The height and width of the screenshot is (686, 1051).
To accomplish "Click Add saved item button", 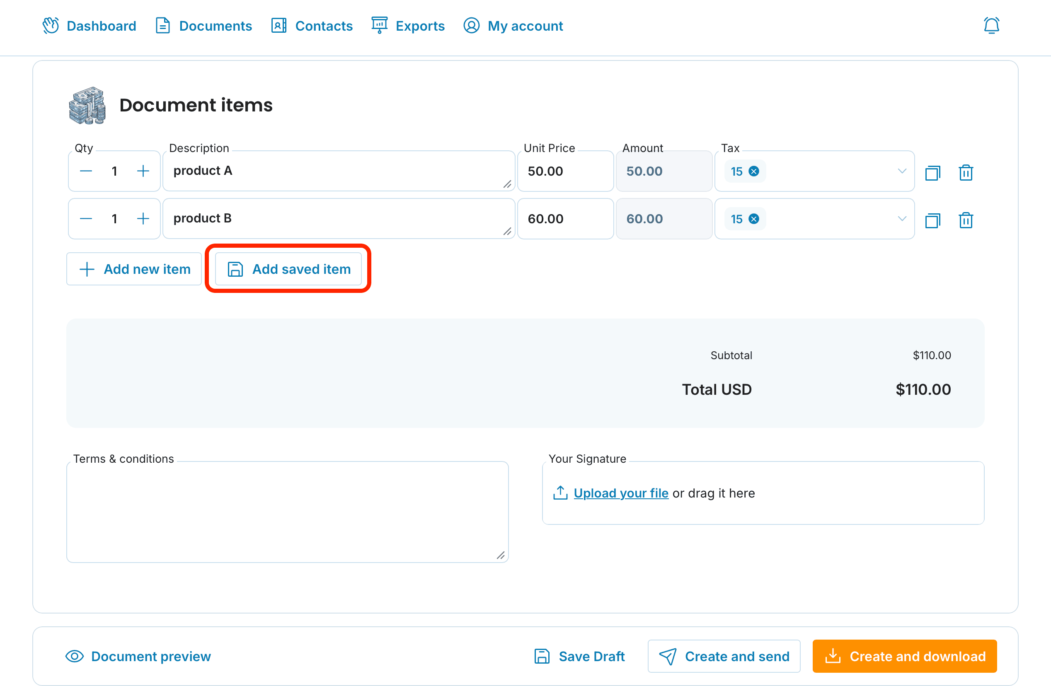I will 288,269.
